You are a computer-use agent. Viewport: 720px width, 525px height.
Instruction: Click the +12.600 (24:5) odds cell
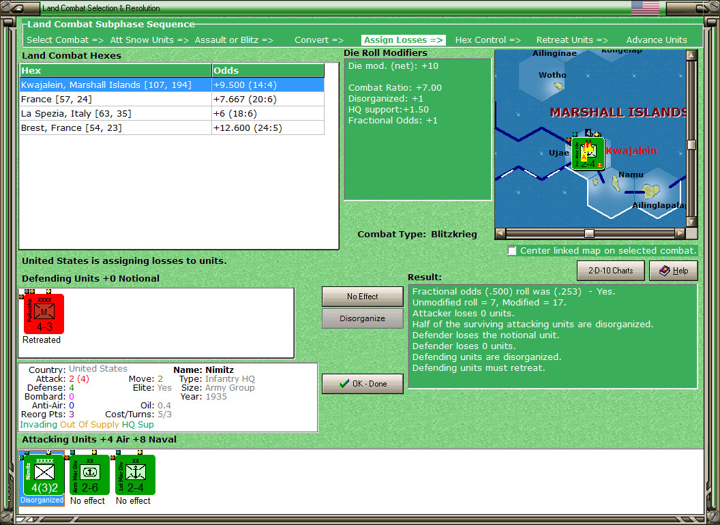268,127
